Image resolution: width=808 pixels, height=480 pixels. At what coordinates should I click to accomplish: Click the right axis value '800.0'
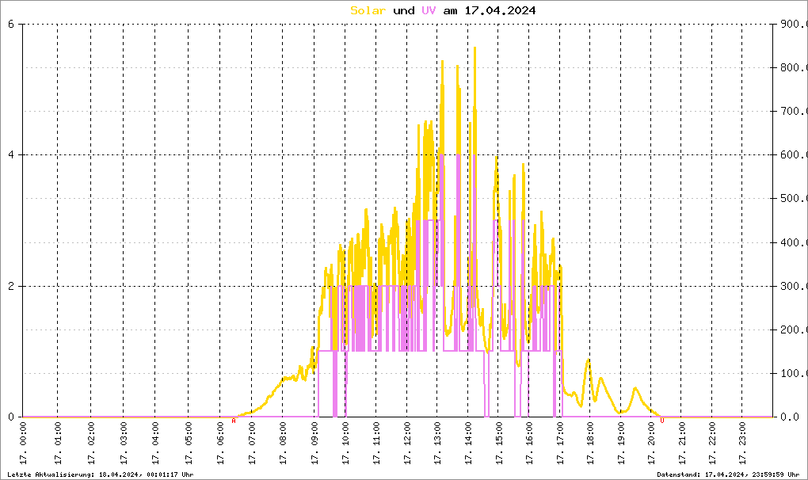792,67
